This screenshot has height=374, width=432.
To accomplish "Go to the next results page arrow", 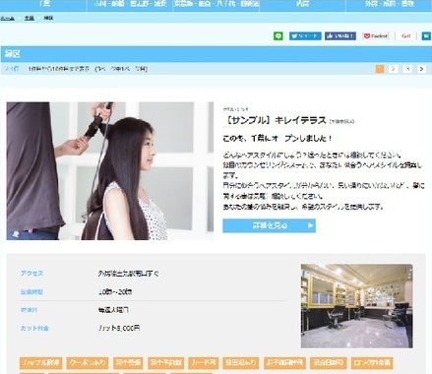I will tap(421, 69).
